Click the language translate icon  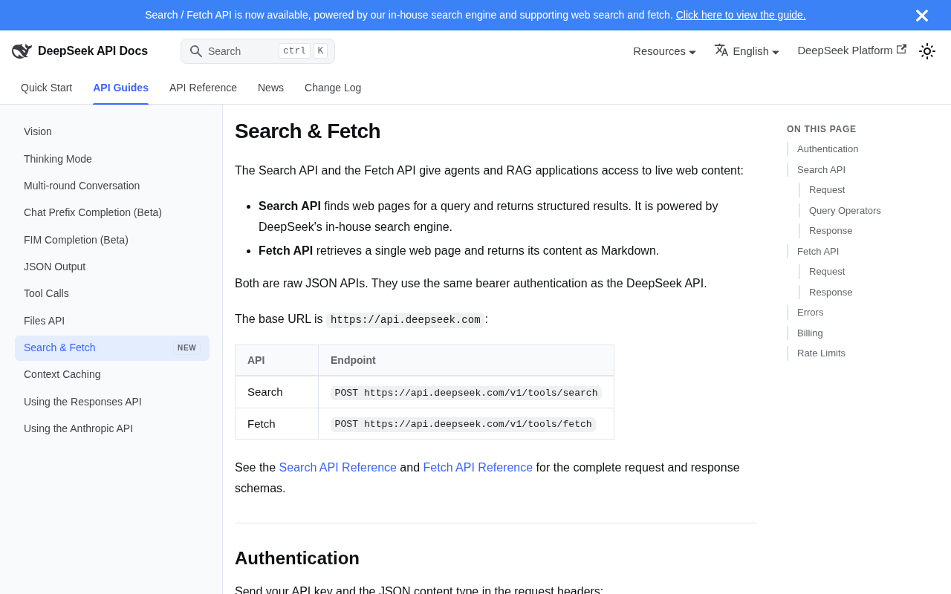[x=721, y=50]
